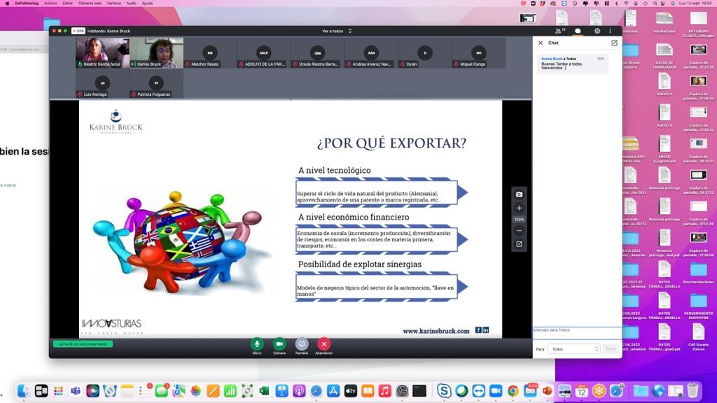Screen dimensions: 717x403
Task: Pop out the Chat panel
Action: pos(614,43)
